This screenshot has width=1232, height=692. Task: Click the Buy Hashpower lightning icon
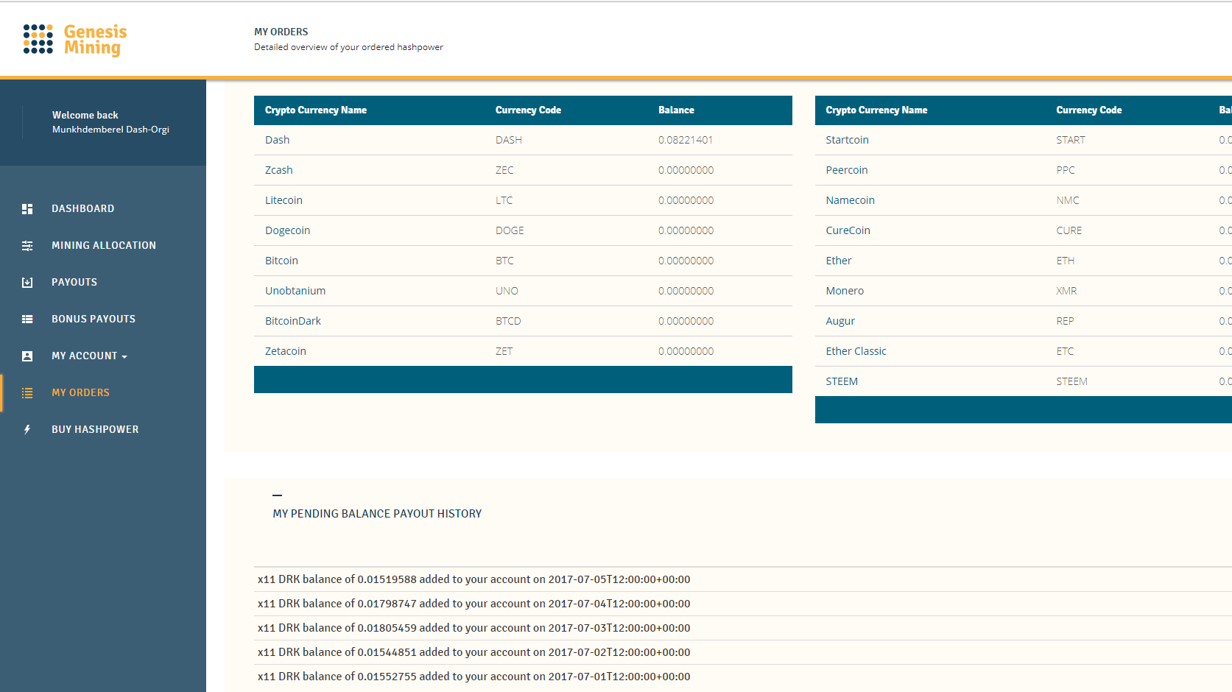pos(27,430)
